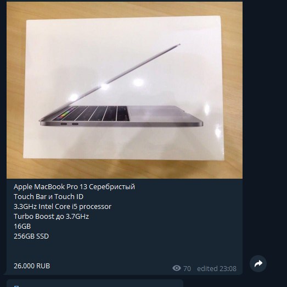The height and width of the screenshot is (287, 287).
Task: Click the eye views icon
Action: [177, 268]
